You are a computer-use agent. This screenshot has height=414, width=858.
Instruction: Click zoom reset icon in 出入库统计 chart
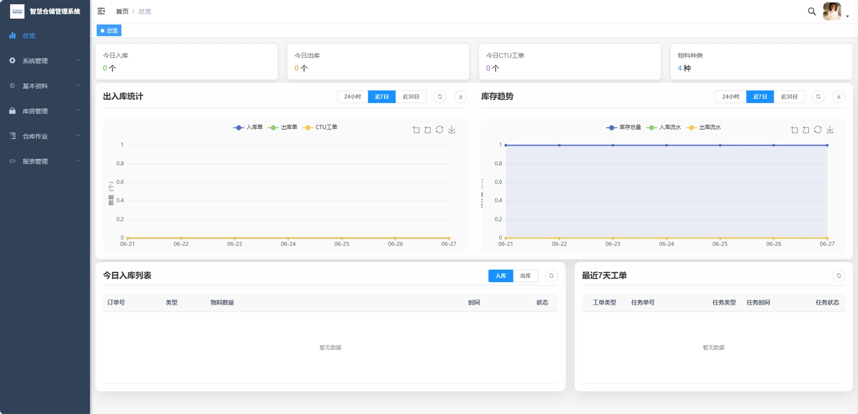click(428, 130)
